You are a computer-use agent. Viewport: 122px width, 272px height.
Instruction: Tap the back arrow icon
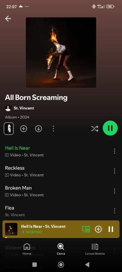pos(8,19)
